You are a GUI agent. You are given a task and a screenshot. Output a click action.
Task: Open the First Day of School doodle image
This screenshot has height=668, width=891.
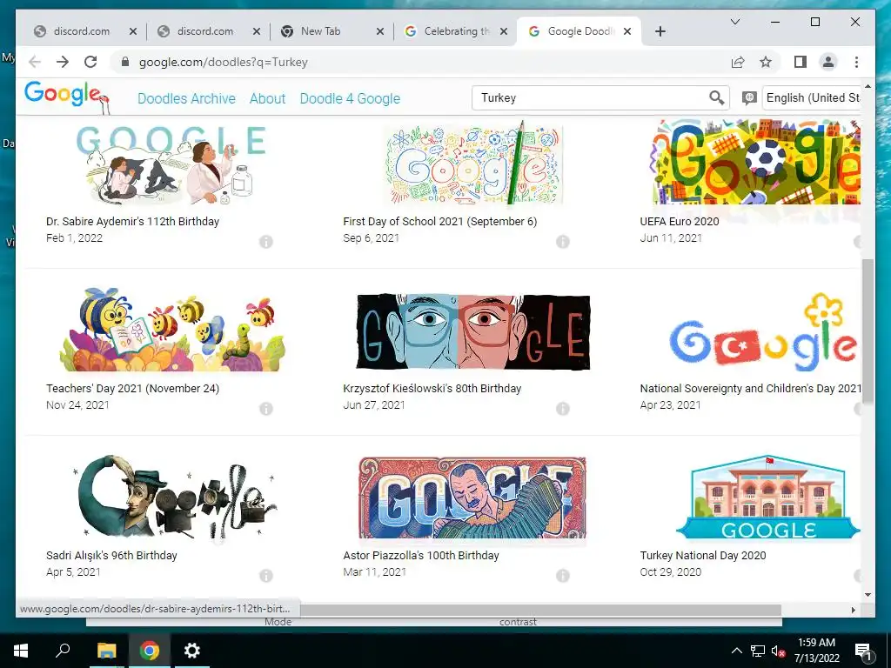click(473, 163)
